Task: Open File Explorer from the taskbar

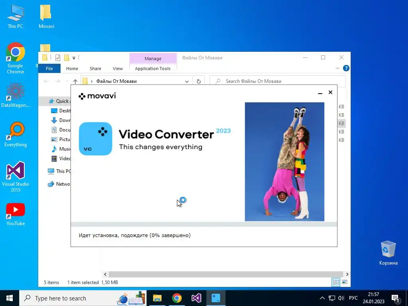Action: [x=157, y=298]
